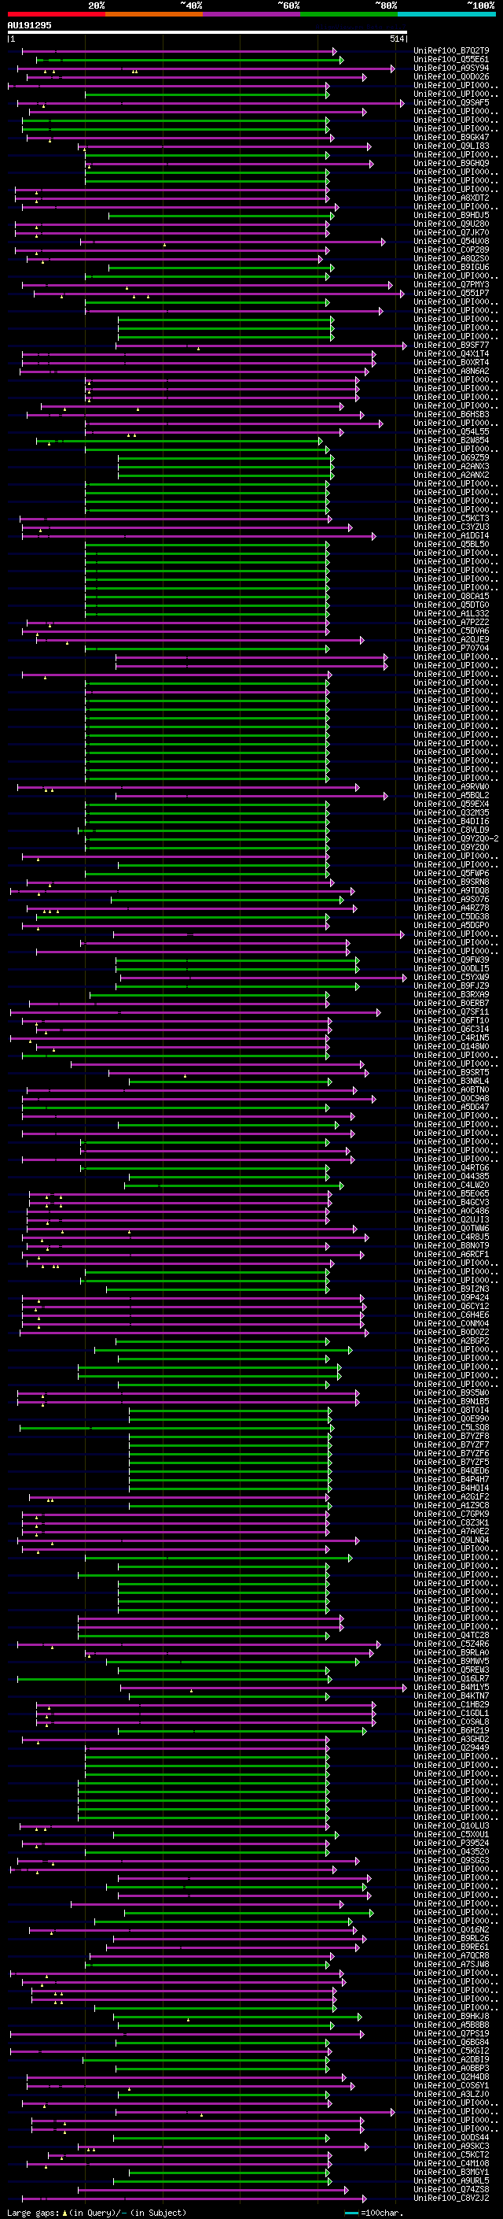The height and width of the screenshot is (2219, 503).
Task: Click hit label UniRef100_Q7PMY3
Action: click(x=451, y=284)
